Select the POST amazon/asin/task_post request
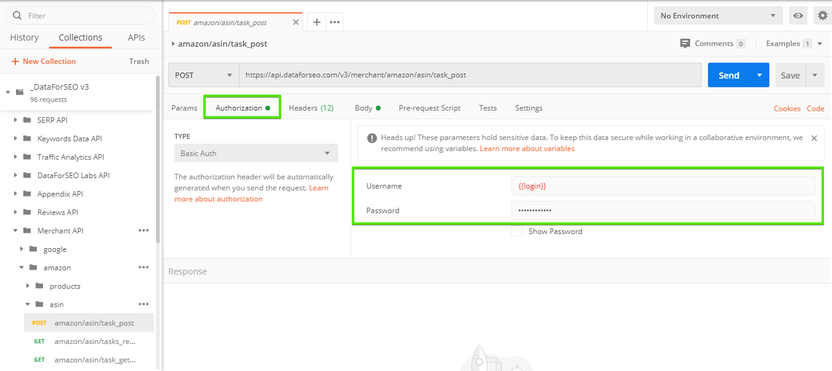 coord(88,322)
